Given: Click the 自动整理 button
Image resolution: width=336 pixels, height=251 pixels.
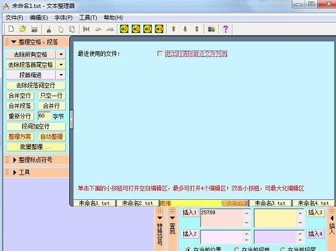Looking at the screenshot, I should click(52, 137).
